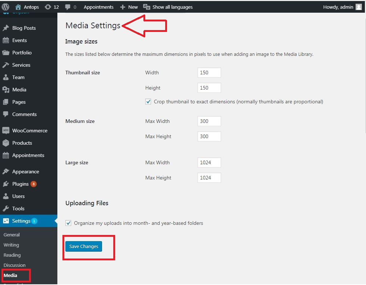
Task: Switch to the Writing settings page
Action: pos(11,245)
